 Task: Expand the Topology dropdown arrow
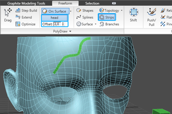coord(122,11)
